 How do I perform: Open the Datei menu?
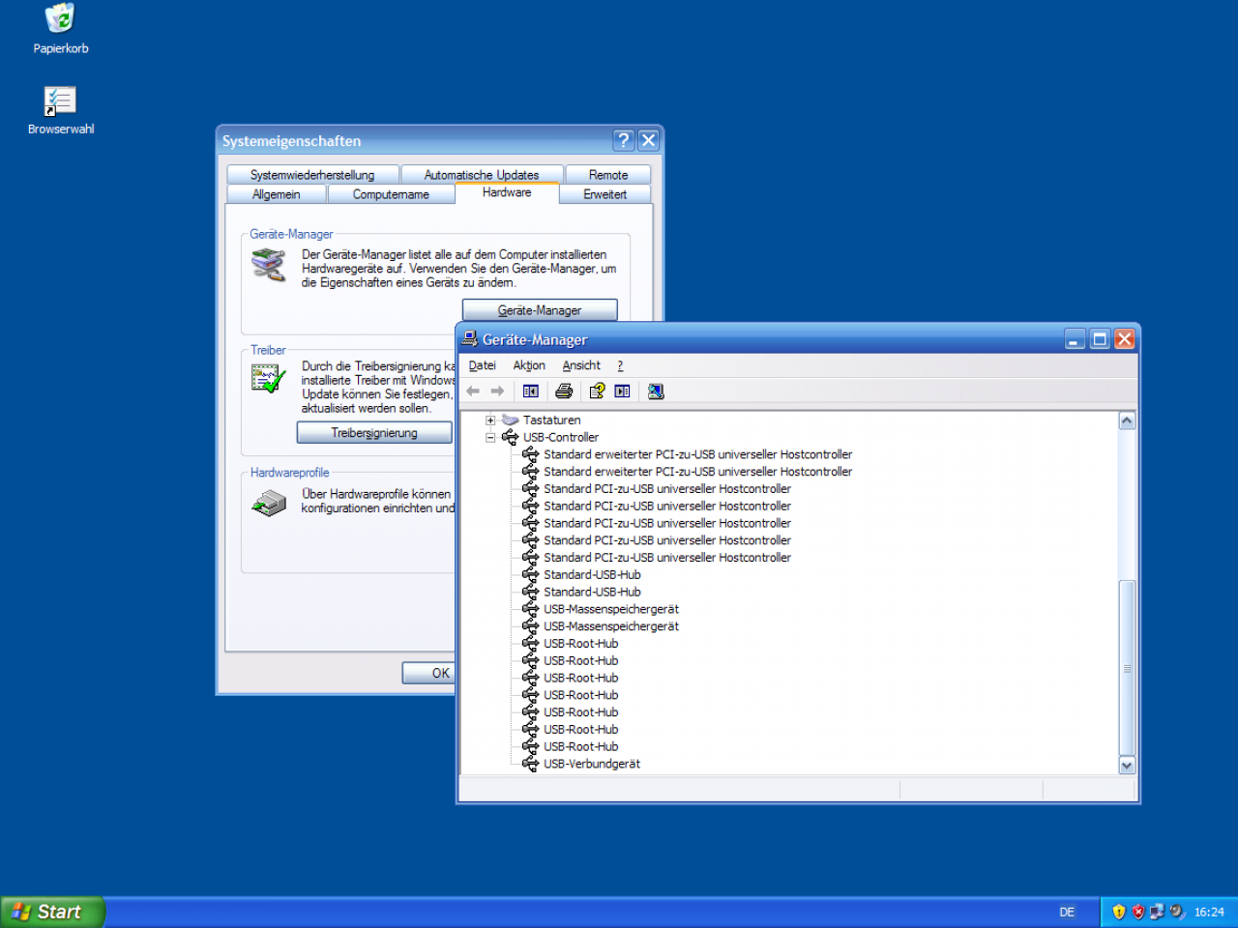482,365
